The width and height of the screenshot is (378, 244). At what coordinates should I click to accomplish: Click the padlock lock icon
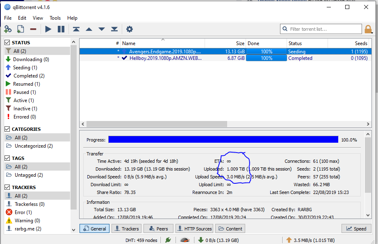[x=368, y=29]
